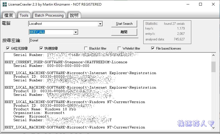The width and height of the screenshot is (220, 134).
Task: Open the 檔案 tab
Action: (9, 15)
